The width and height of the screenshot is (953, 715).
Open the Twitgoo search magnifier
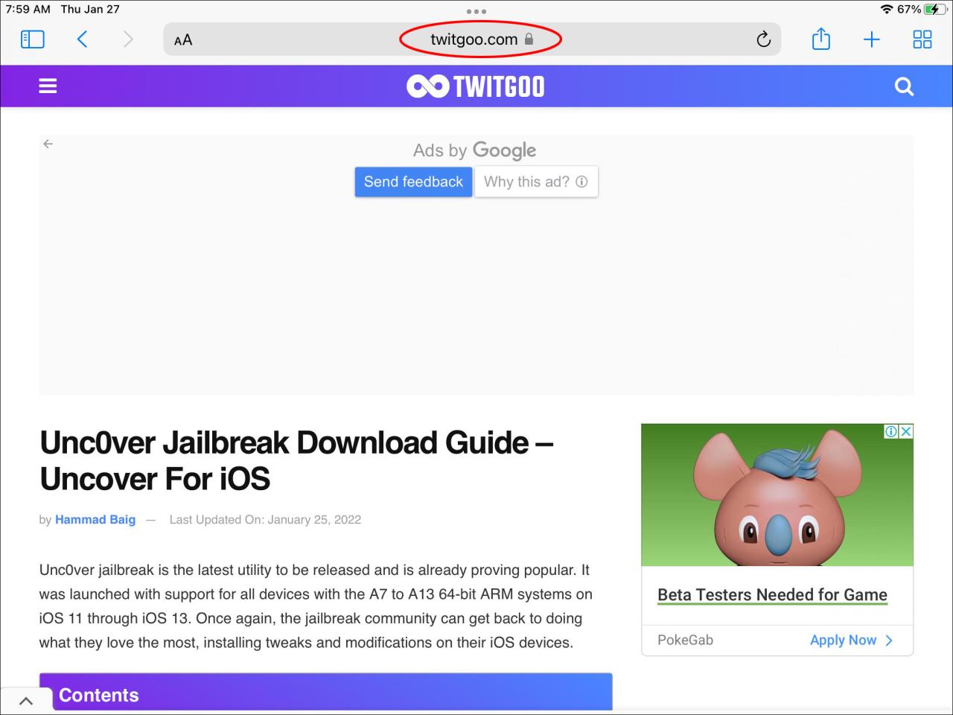[904, 86]
